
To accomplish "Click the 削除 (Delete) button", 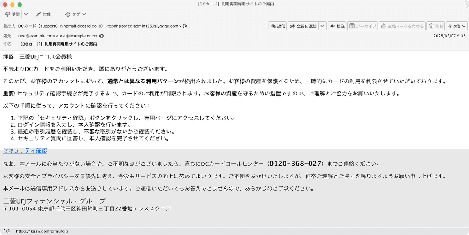I will point(436,26).
